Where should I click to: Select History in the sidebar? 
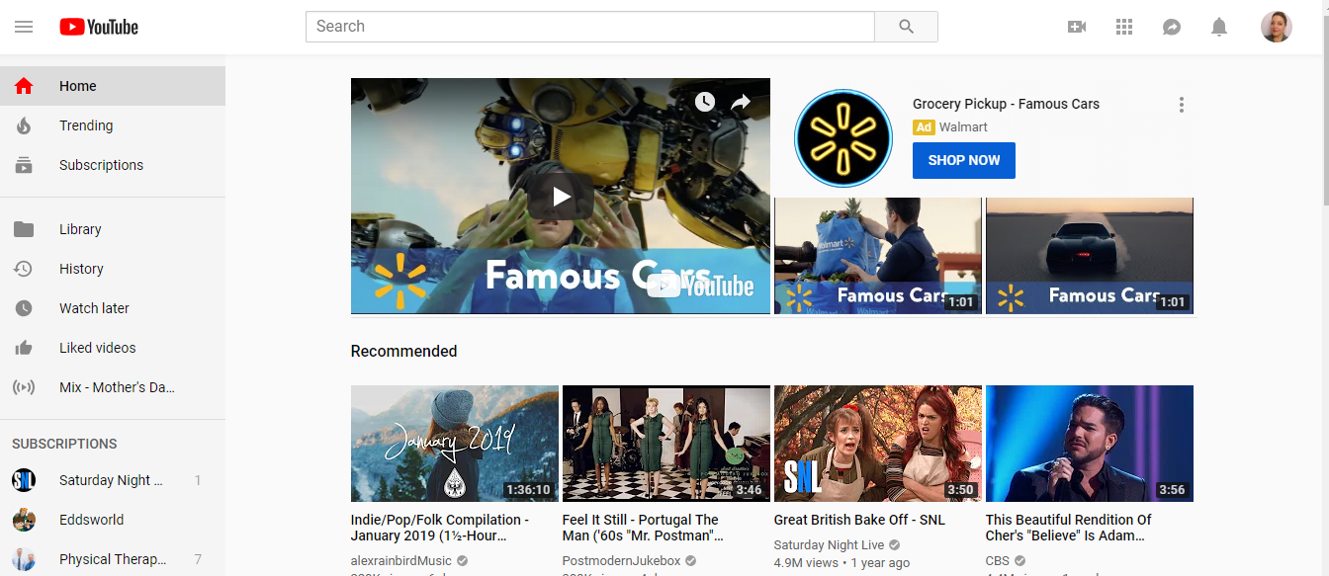click(x=113, y=269)
